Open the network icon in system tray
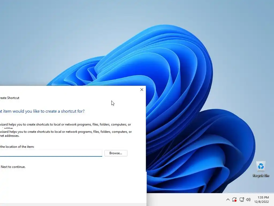The image size is (274, 206). [x=242, y=200]
